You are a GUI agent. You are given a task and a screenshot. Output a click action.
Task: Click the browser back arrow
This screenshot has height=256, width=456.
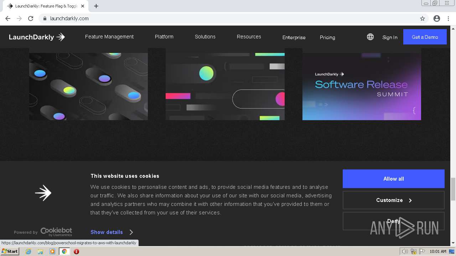(8, 18)
